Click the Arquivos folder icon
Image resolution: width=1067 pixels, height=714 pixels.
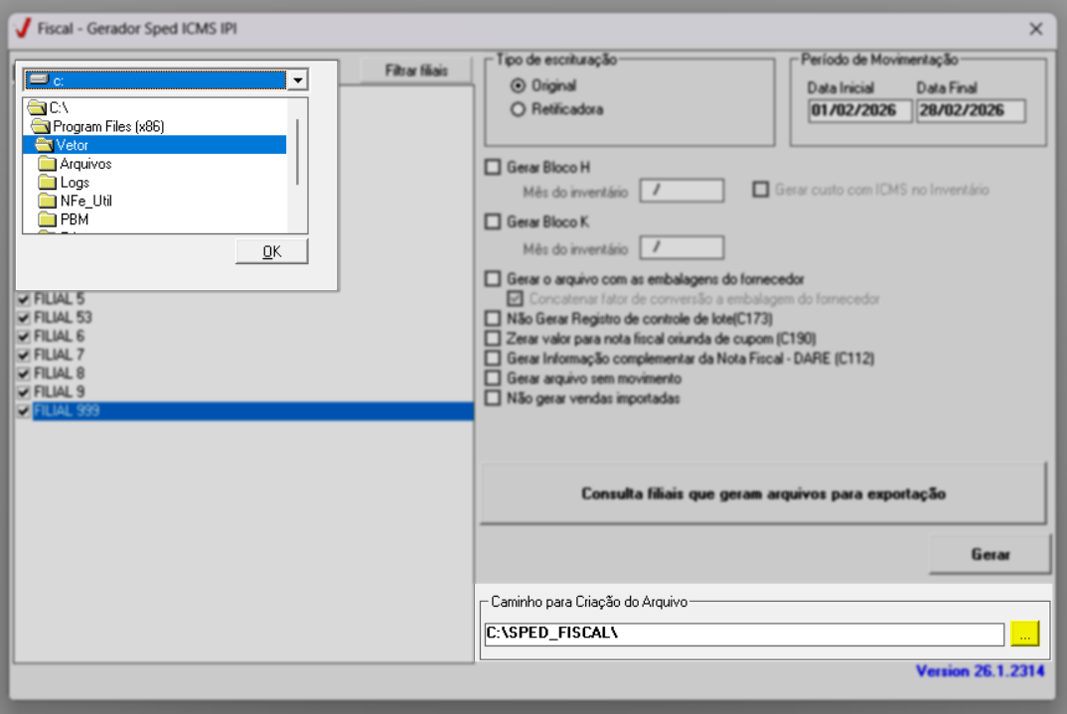tap(47, 164)
